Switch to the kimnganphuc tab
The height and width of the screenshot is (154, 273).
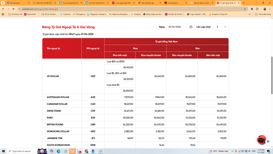(175, 3)
